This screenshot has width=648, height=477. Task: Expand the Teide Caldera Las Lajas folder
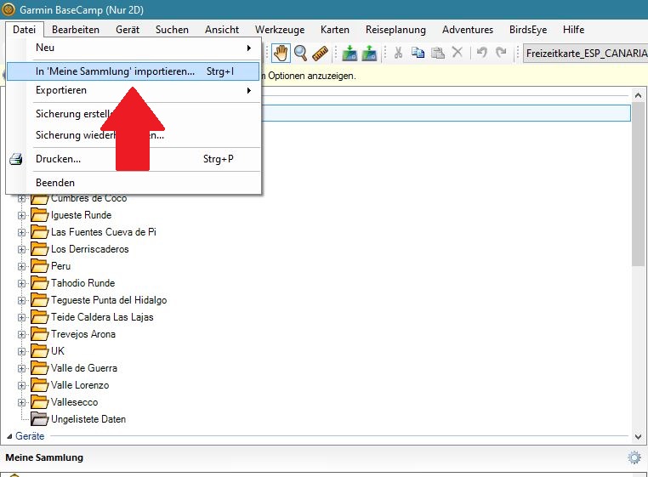coord(21,317)
